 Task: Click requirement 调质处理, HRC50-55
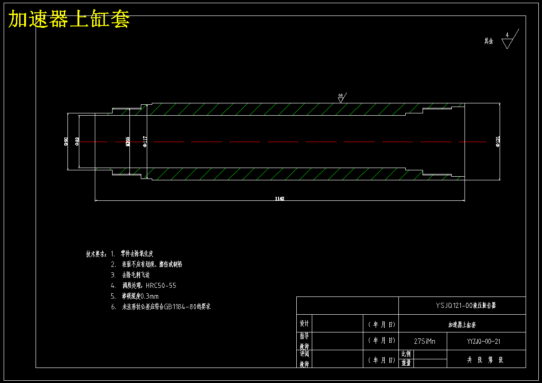pos(150,286)
